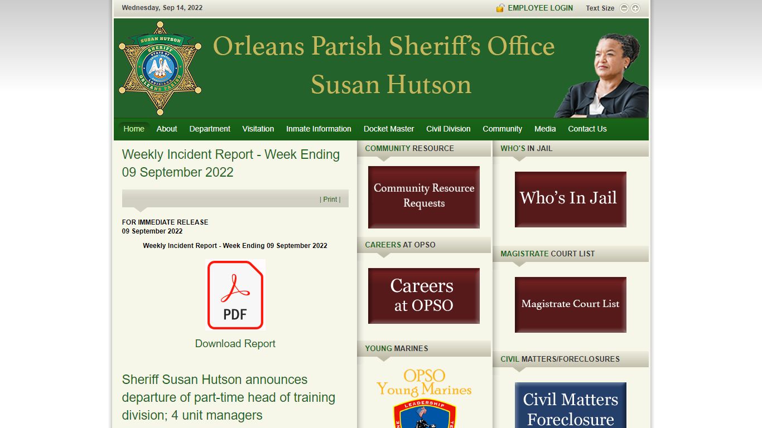The height and width of the screenshot is (428, 762).
Task: Select the 'FOR IMMEDIATE RELEASE' text
Action: click(x=165, y=222)
